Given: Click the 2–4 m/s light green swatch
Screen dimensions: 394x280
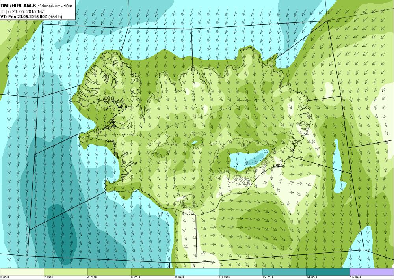Looking at the screenshot, I should (x=66, y=272).
